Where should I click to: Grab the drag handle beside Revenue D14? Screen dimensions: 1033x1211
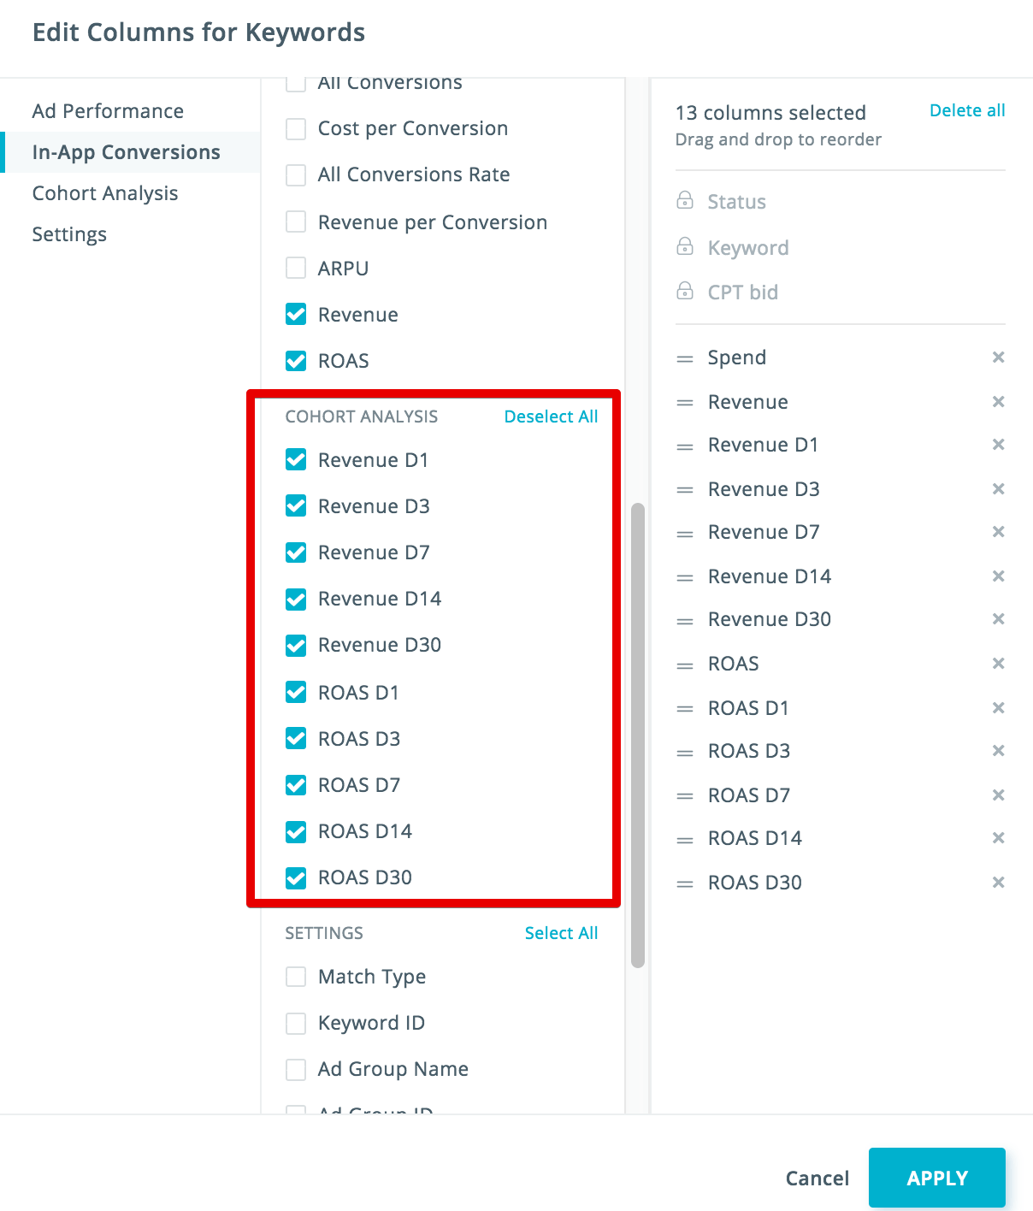[x=685, y=577]
